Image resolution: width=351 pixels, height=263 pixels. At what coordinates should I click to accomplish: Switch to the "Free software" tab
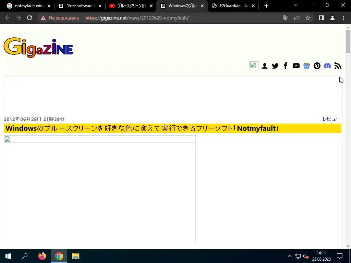pos(80,6)
